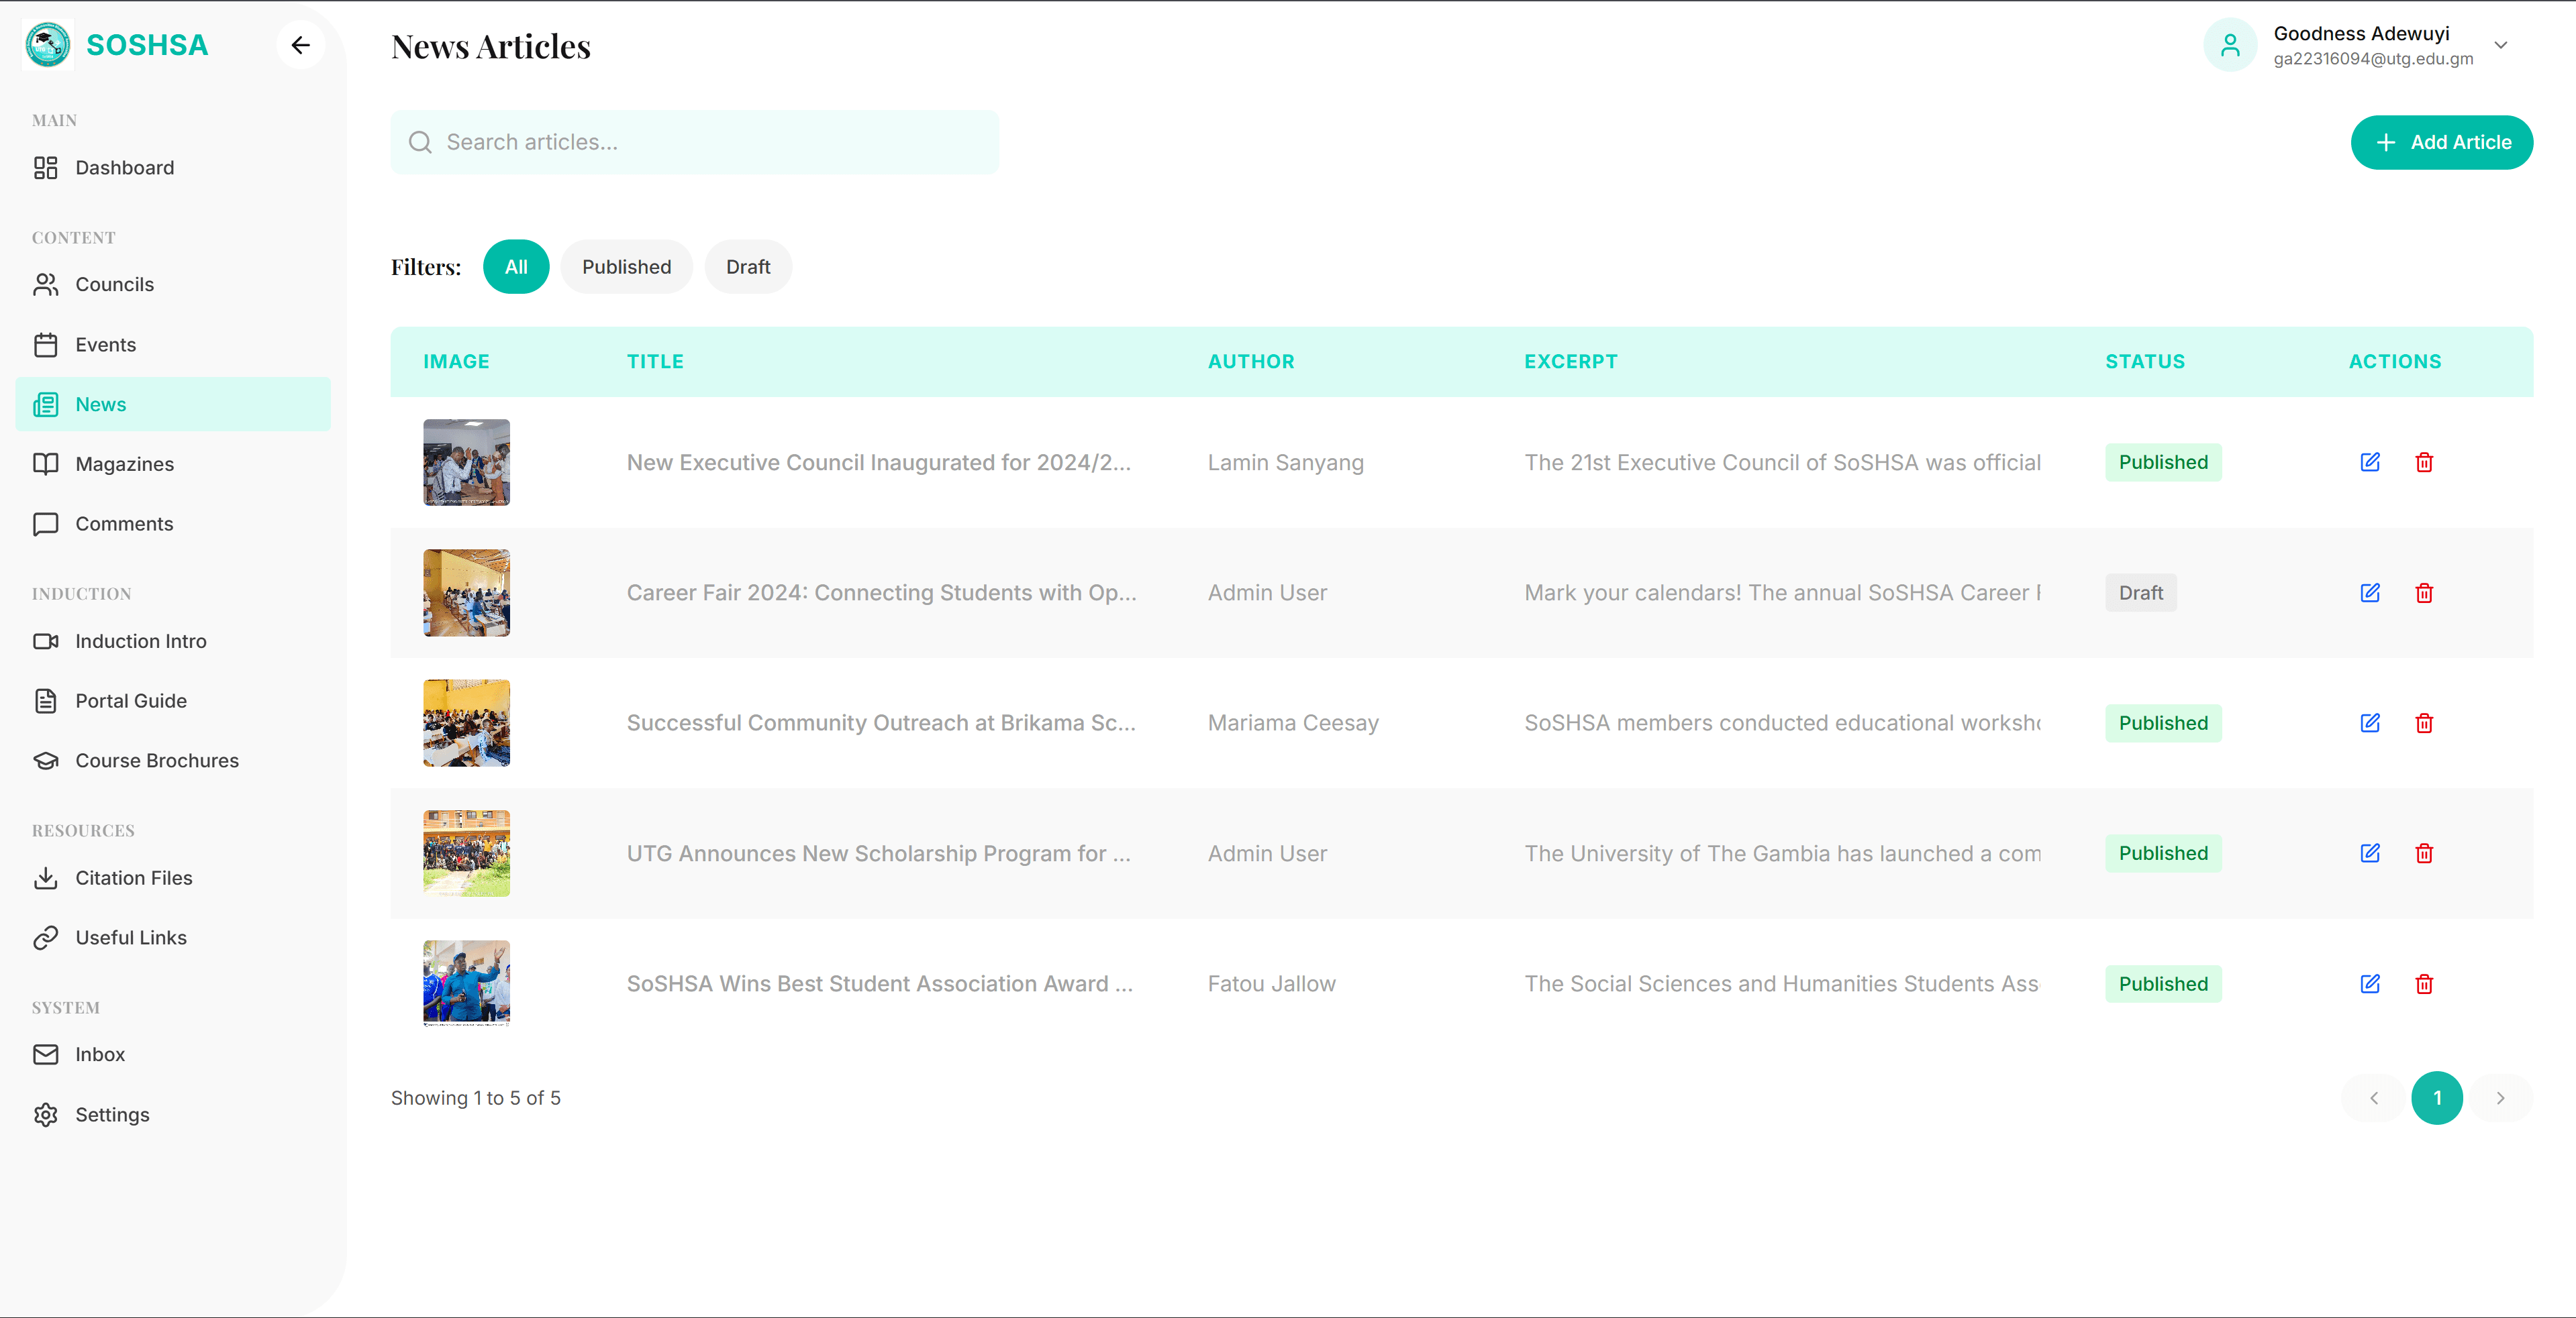Select the All filter pill
2576x1318 pixels.
[x=516, y=267]
